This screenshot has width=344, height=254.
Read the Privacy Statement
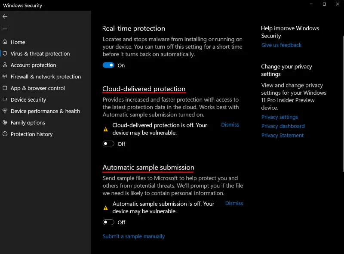283,135
